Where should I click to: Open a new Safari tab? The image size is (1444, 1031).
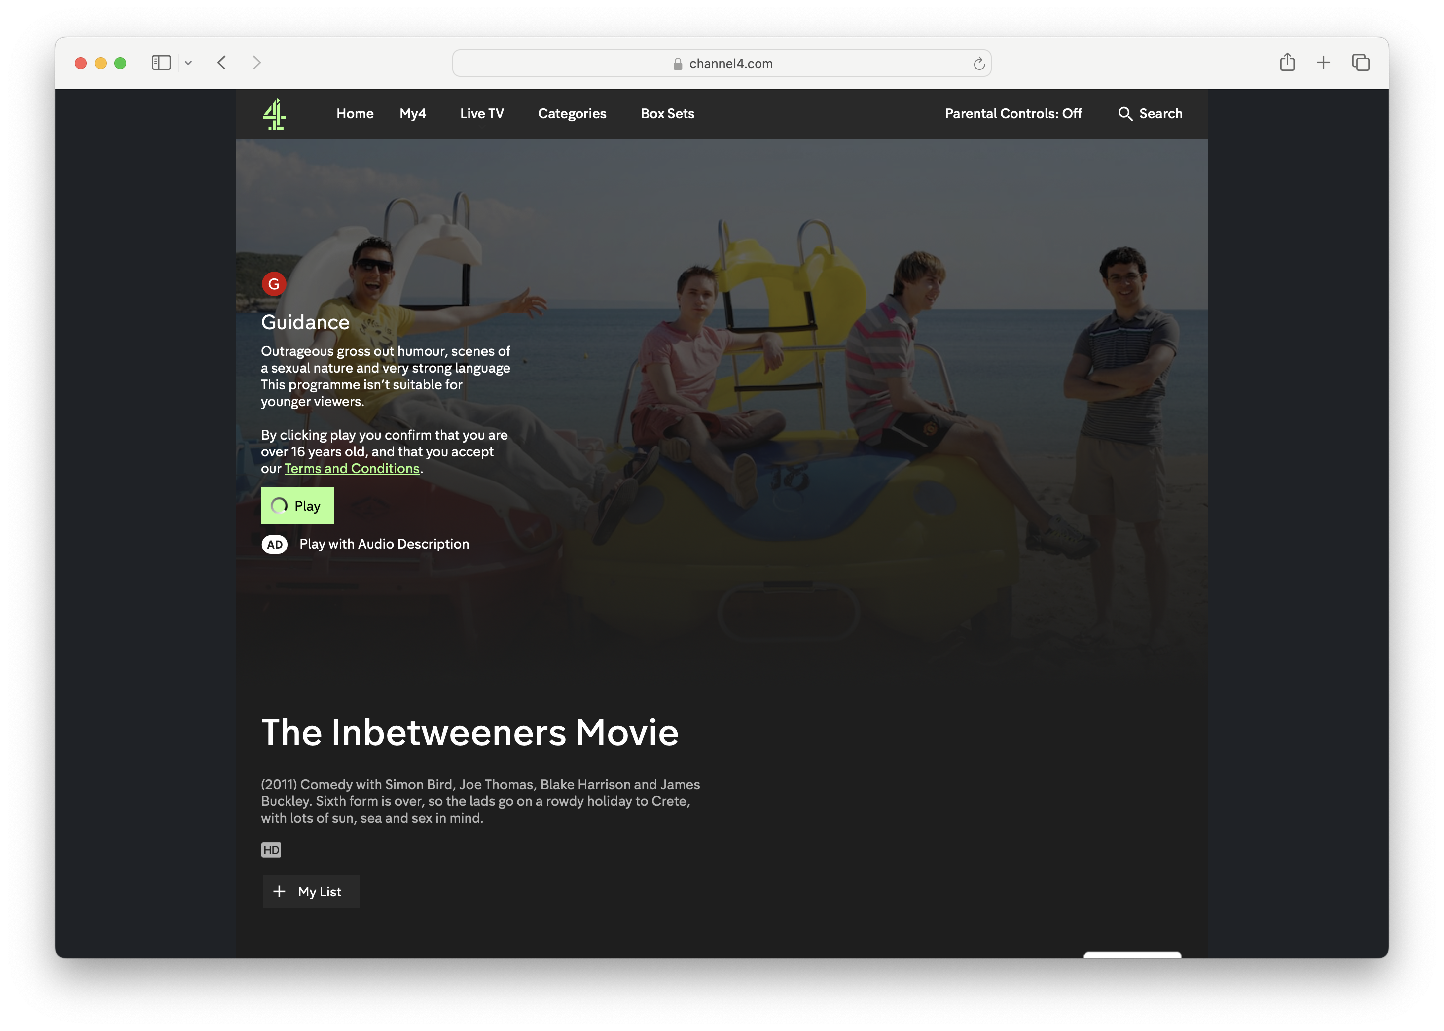click(1323, 62)
